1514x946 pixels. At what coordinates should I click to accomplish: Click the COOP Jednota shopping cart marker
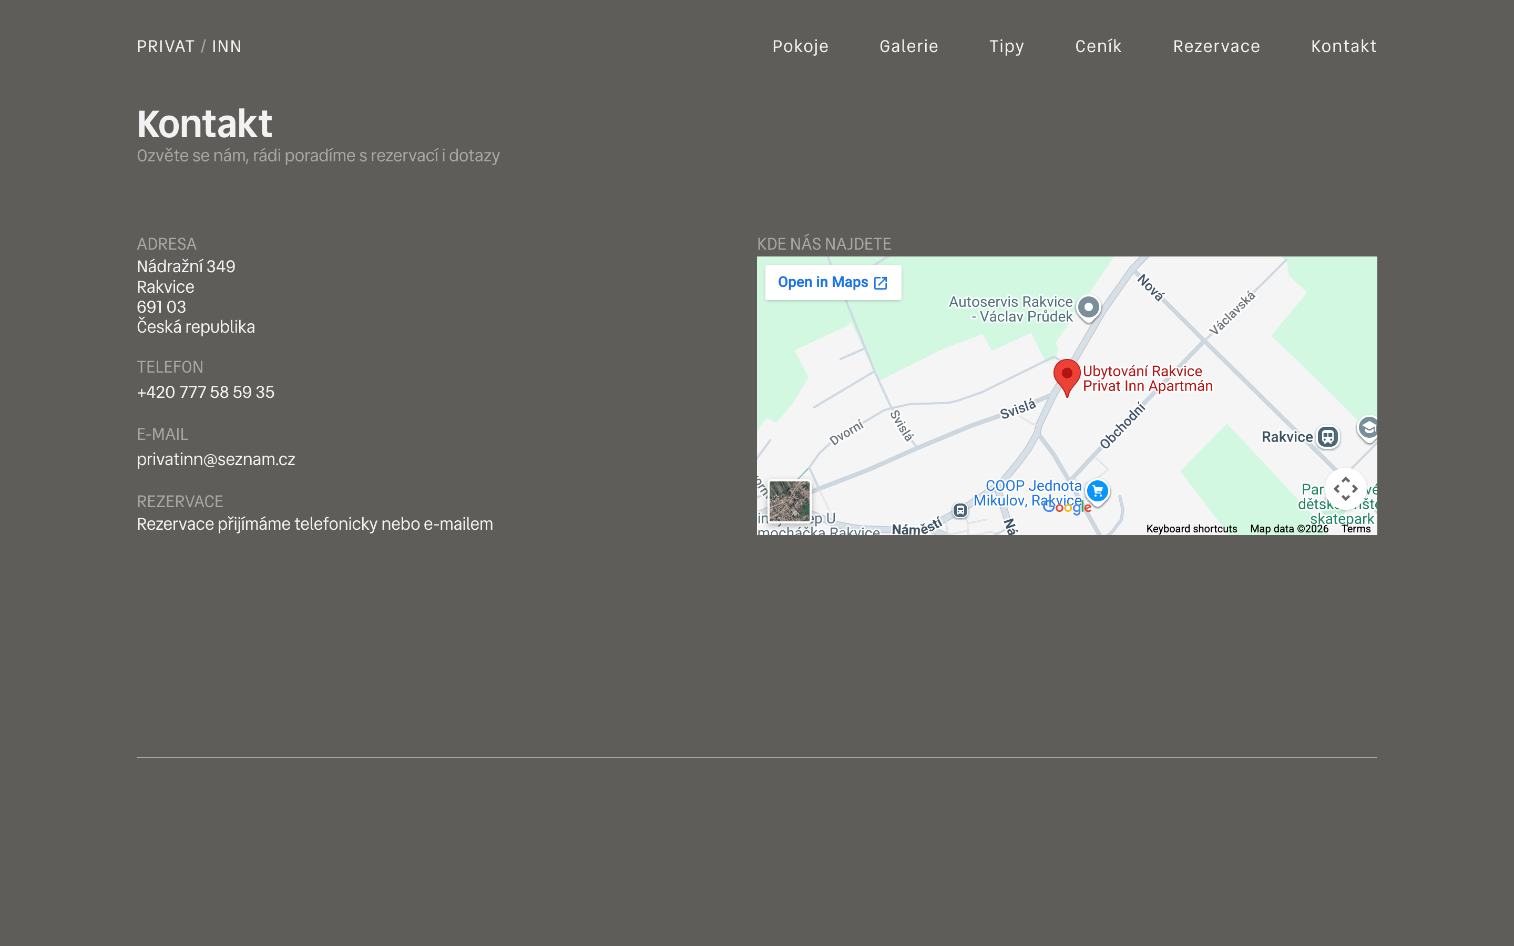[x=1097, y=491]
